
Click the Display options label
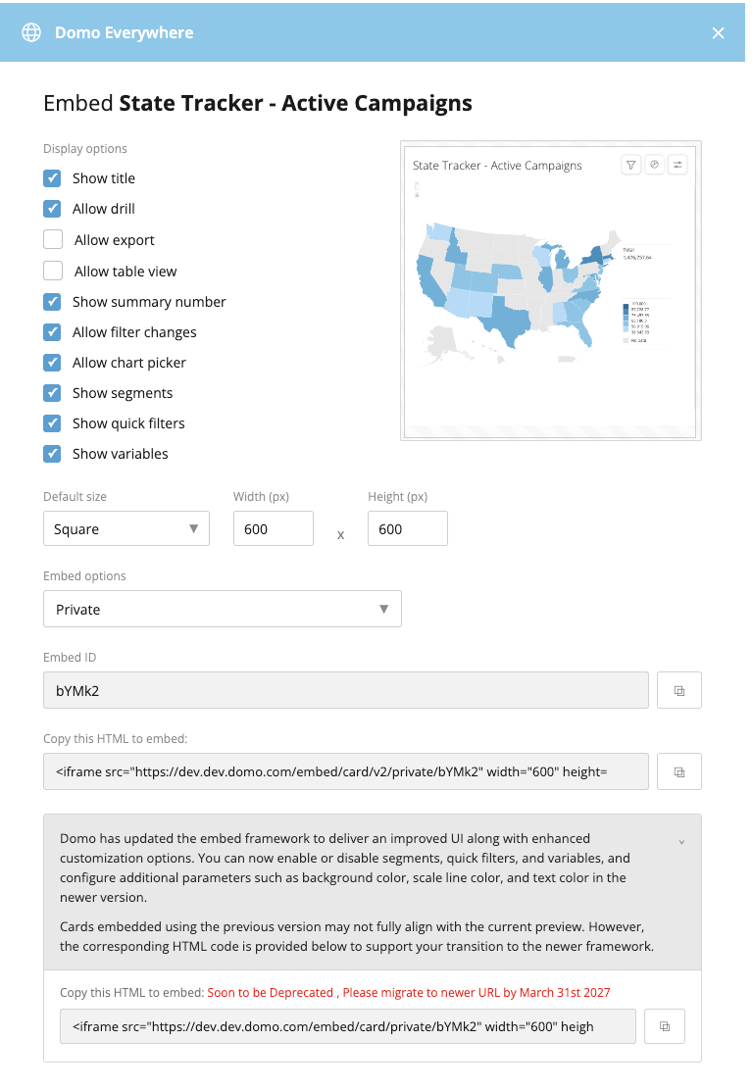84,149
